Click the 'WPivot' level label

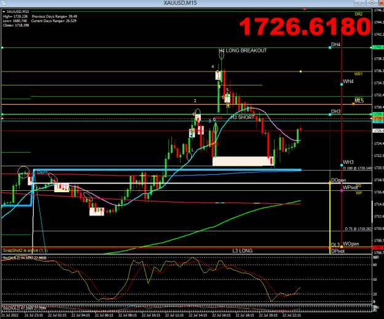[350, 188]
